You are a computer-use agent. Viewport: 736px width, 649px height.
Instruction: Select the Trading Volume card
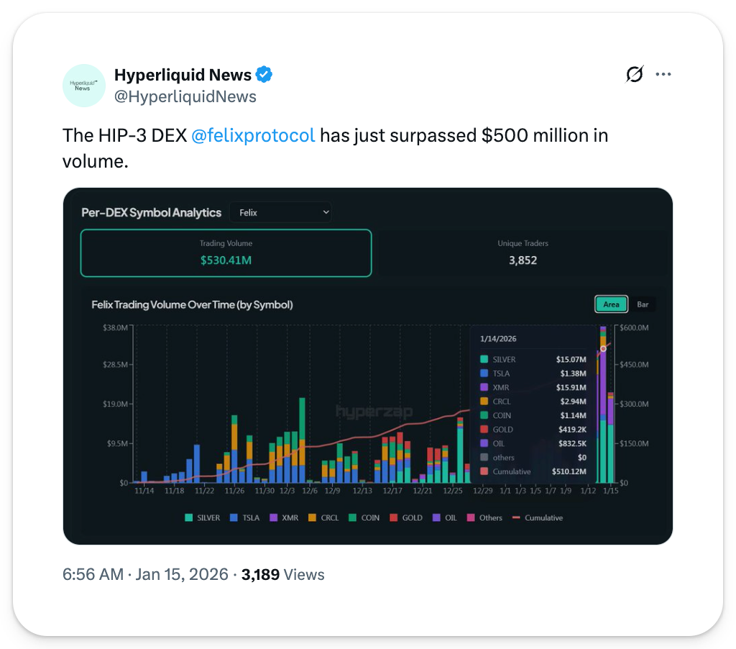click(x=226, y=253)
